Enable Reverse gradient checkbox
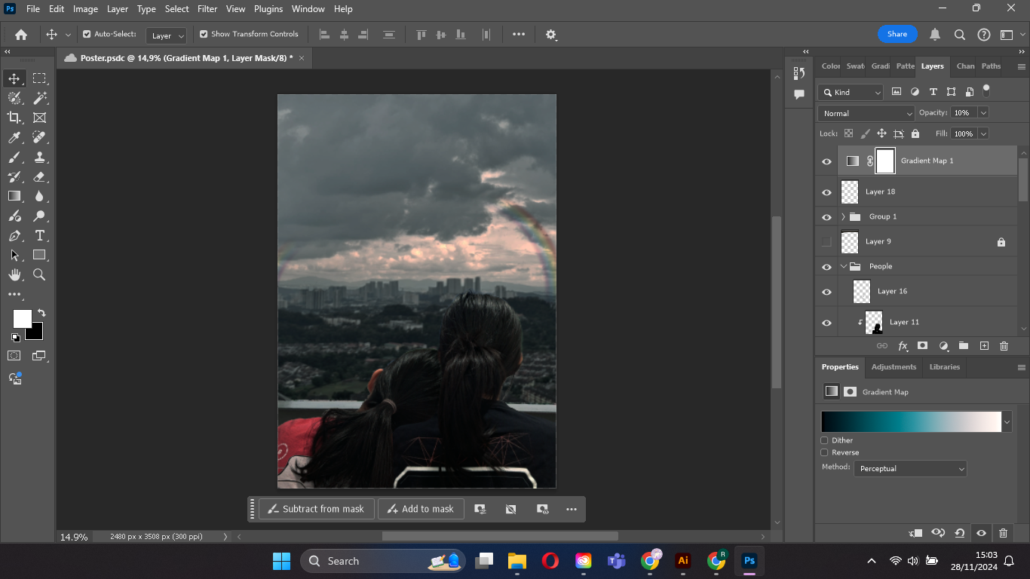The width and height of the screenshot is (1030, 579). click(824, 452)
